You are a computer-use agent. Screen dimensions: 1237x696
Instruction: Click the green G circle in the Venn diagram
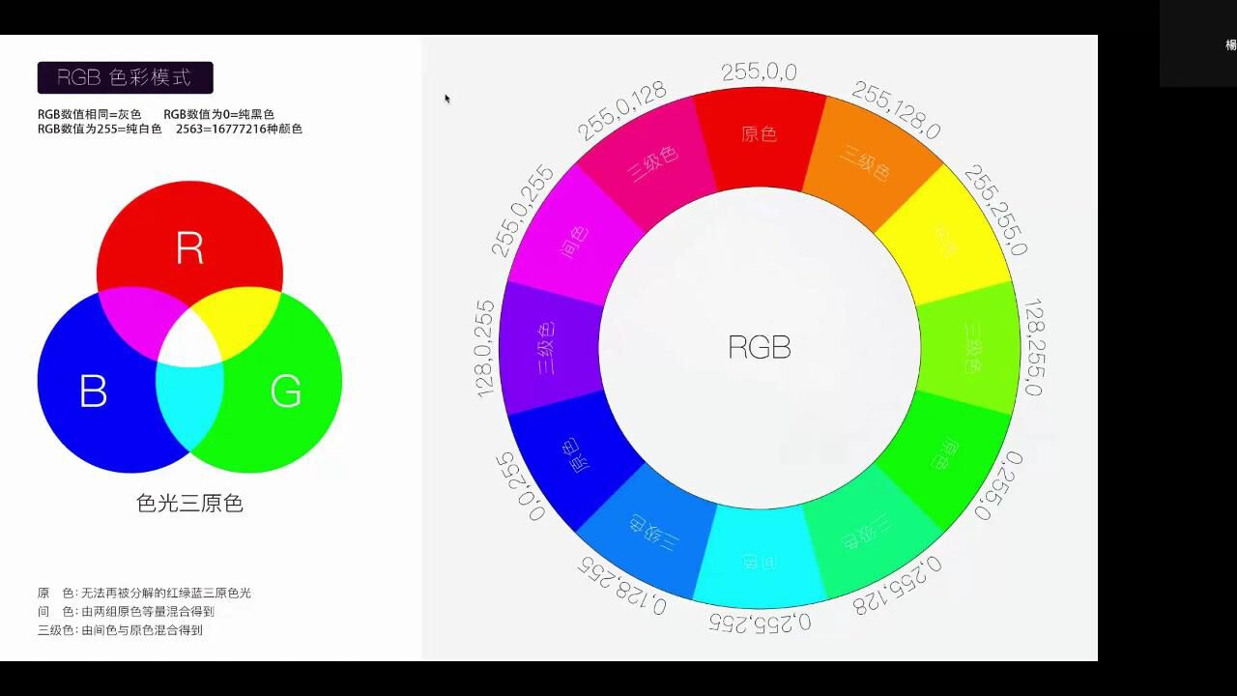(288, 391)
